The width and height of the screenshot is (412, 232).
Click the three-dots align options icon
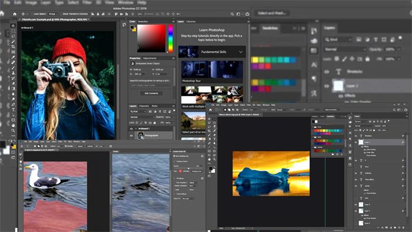[139, 14]
